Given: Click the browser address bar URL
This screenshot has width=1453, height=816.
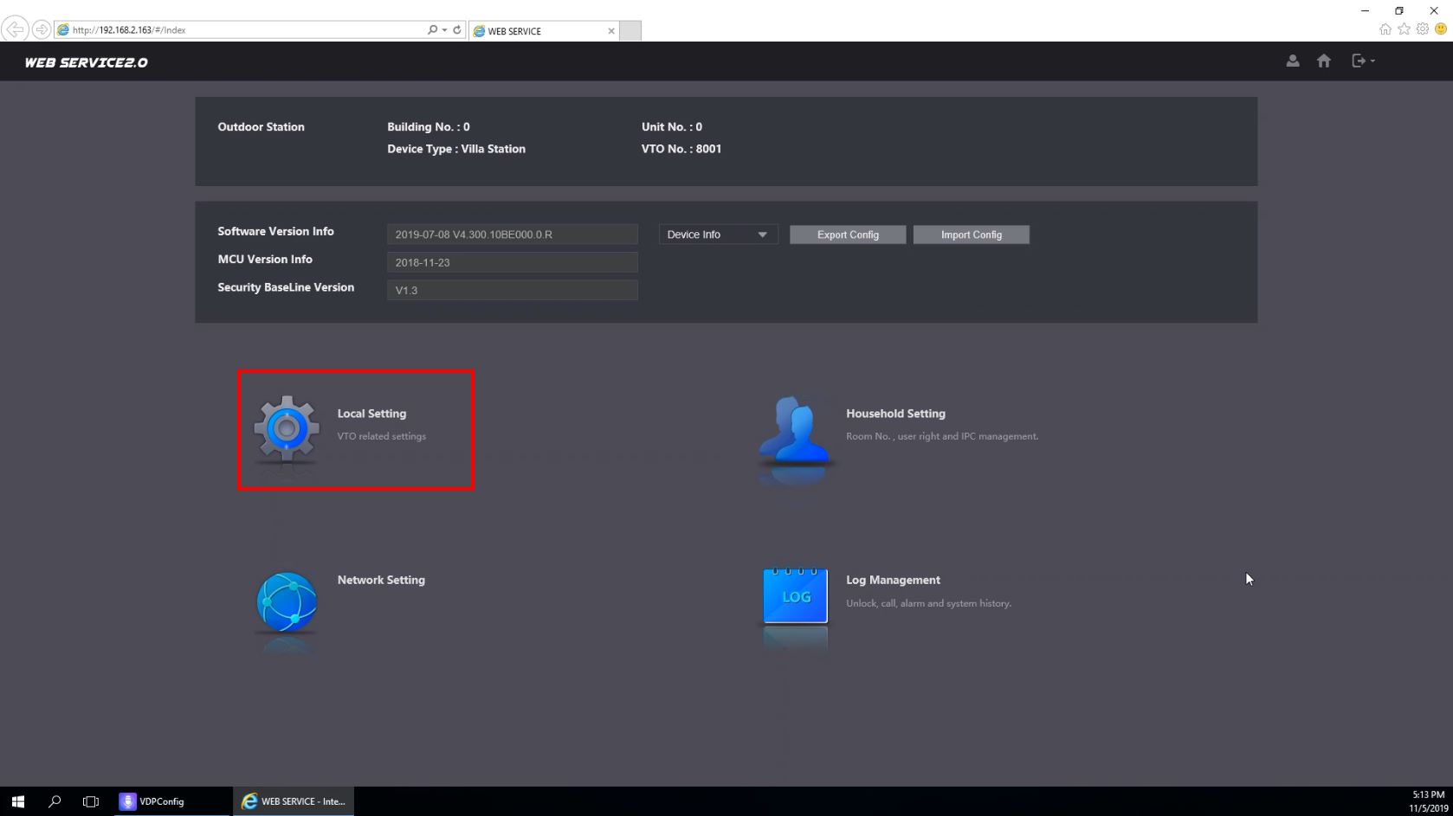Looking at the screenshot, I should coord(242,29).
